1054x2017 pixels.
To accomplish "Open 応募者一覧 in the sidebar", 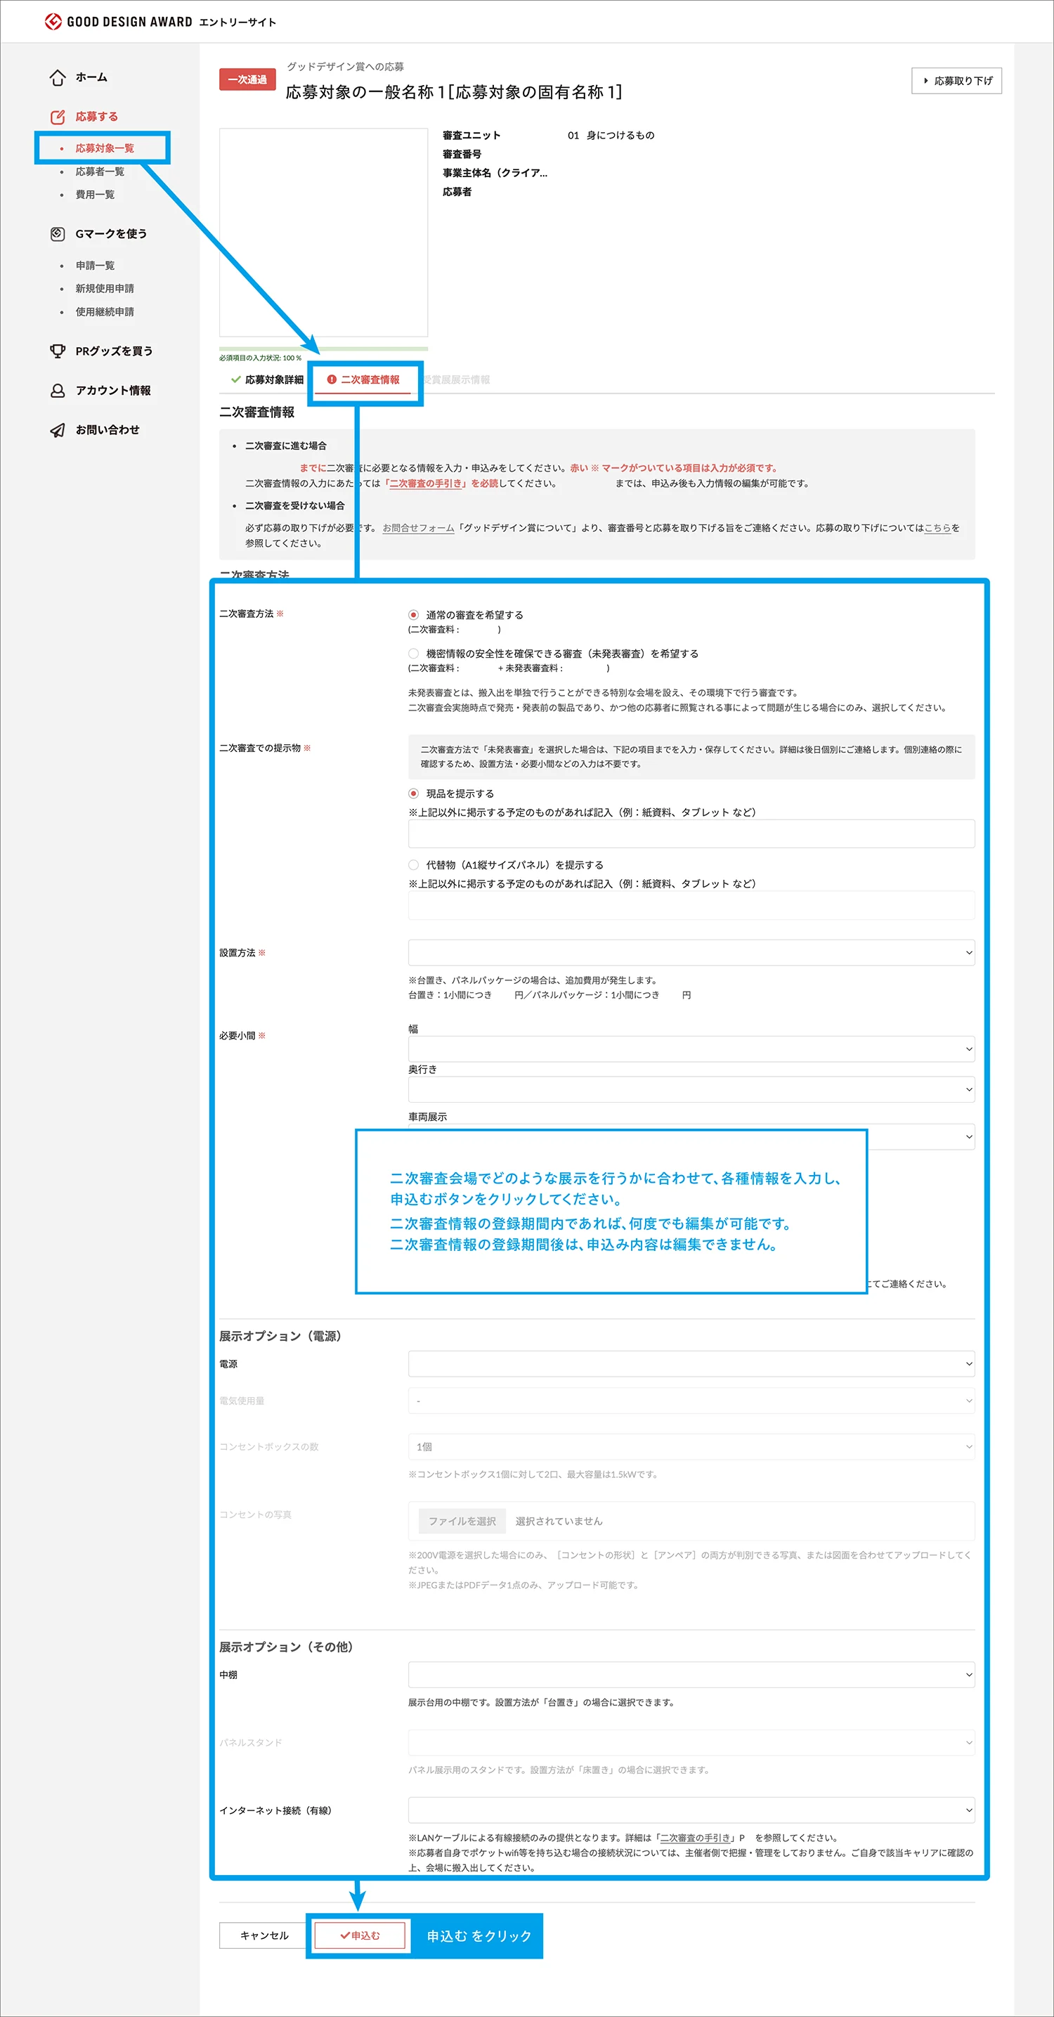I will [100, 171].
